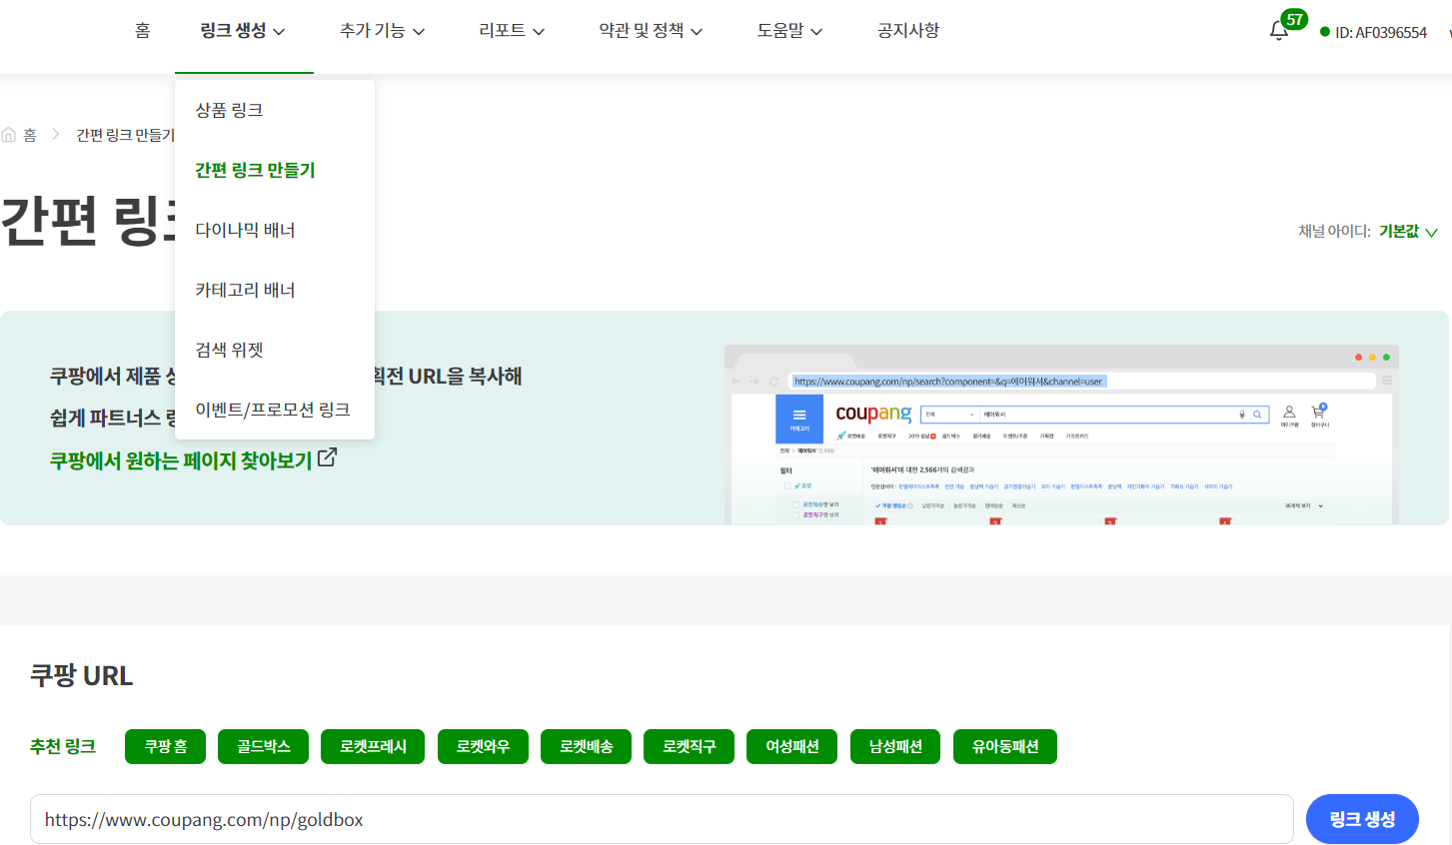Click the 골드박스 recommended link button
Screen dimensions: 1452x845
(263, 746)
